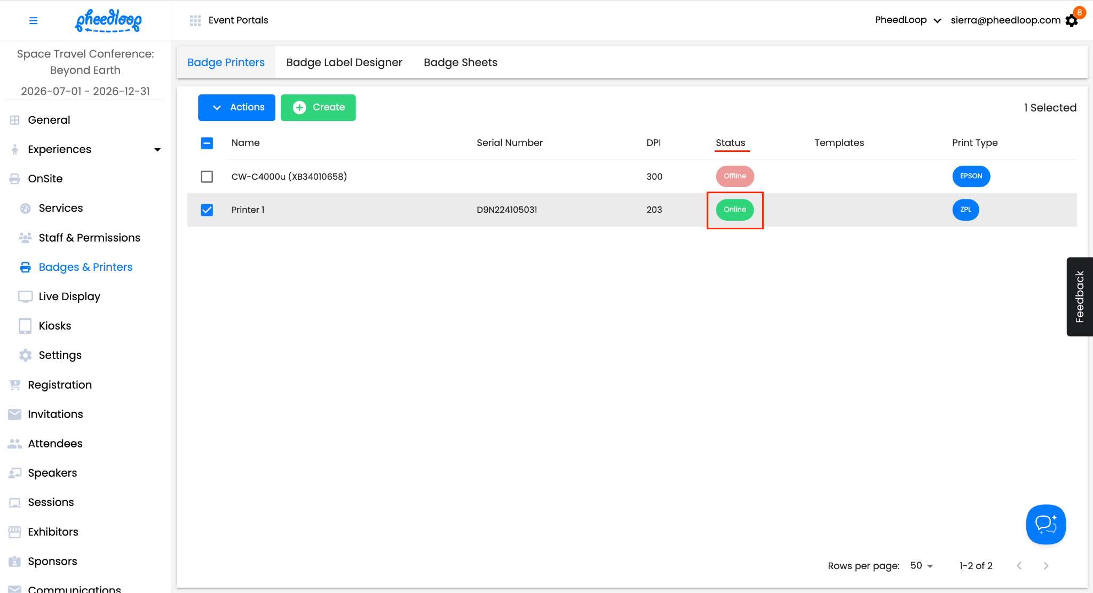Image resolution: width=1093 pixels, height=593 pixels.
Task: Expand the Experiences submenu arrow
Action: point(157,150)
